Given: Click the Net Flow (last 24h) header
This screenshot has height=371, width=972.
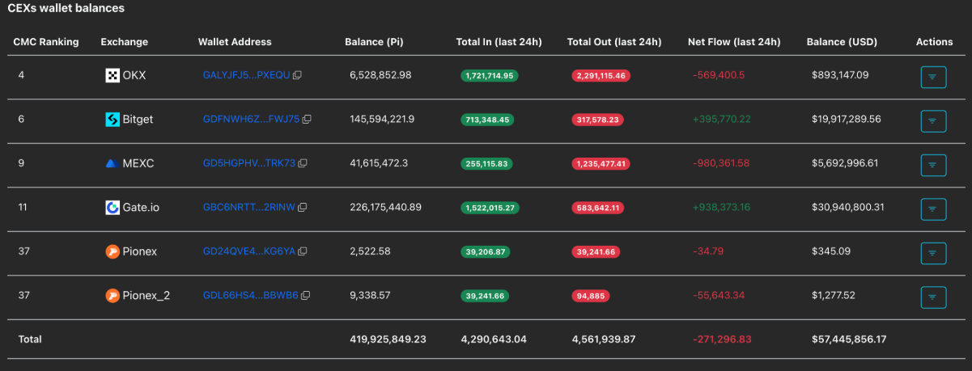Looking at the screenshot, I should [x=733, y=42].
